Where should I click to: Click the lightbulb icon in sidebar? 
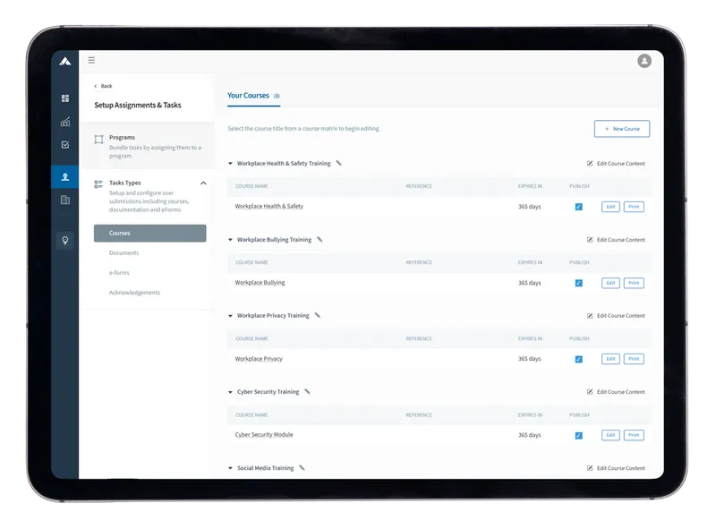click(65, 241)
